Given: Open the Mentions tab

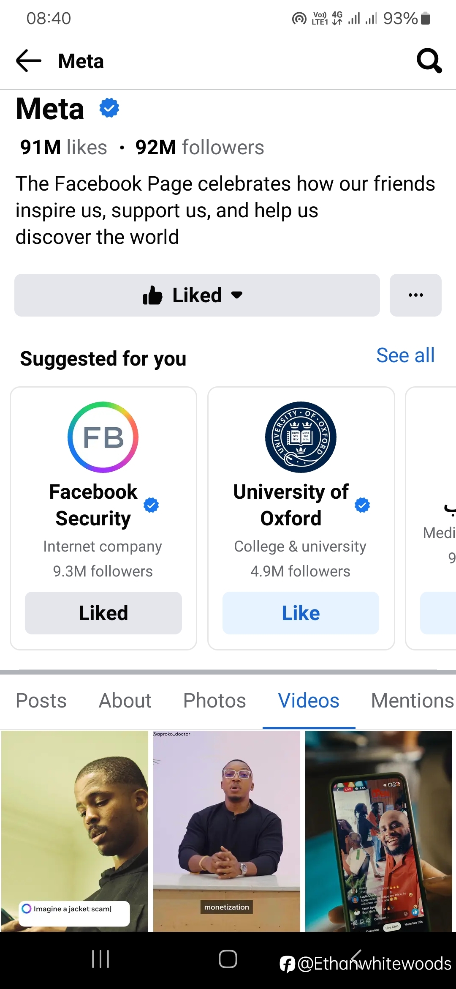Looking at the screenshot, I should tap(412, 700).
